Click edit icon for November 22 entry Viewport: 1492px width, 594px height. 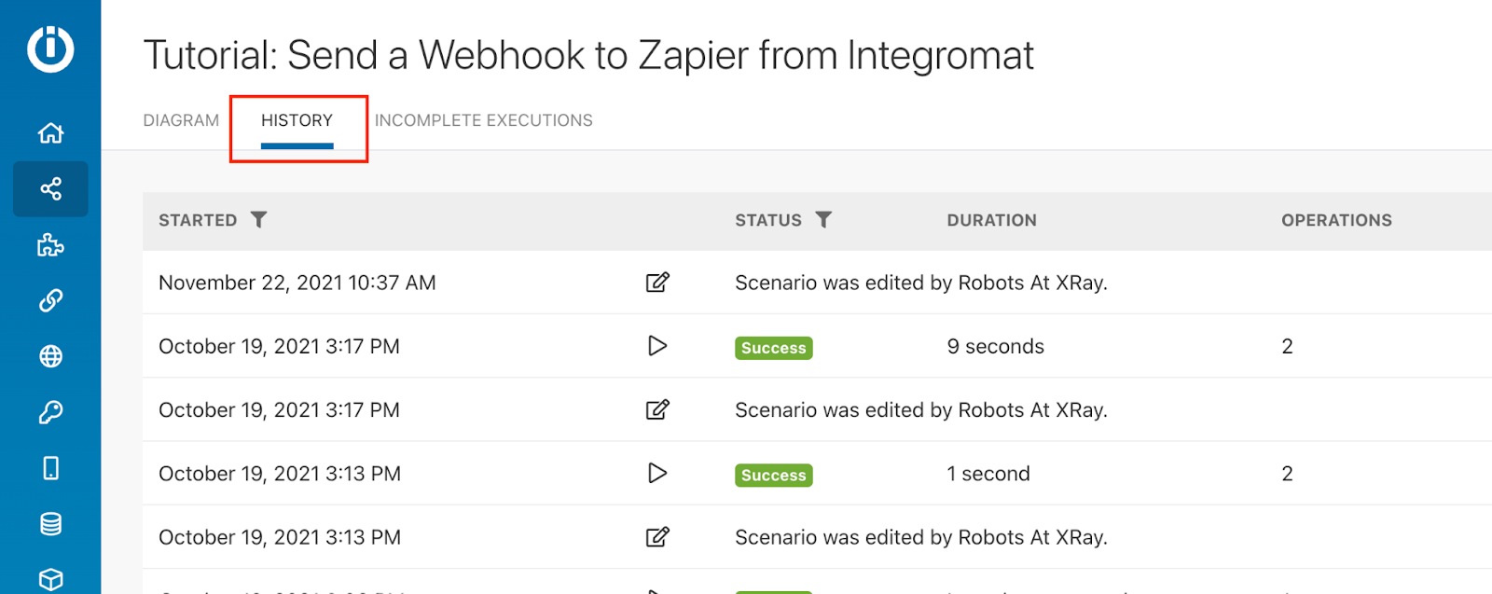[657, 283]
